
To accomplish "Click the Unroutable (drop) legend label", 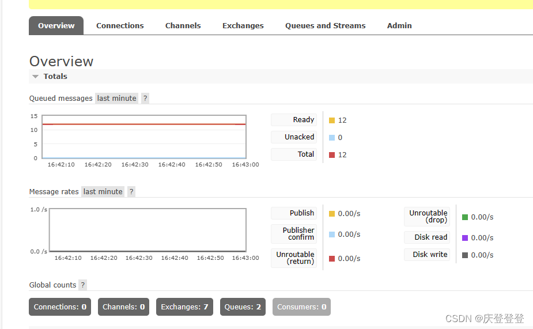I will pos(427,217).
